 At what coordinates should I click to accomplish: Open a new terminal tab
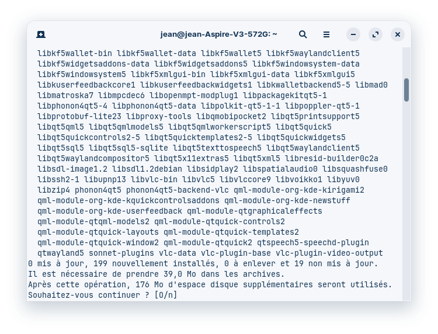[x=41, y=34]
